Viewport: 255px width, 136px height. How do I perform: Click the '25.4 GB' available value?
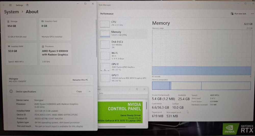[184, 99]
